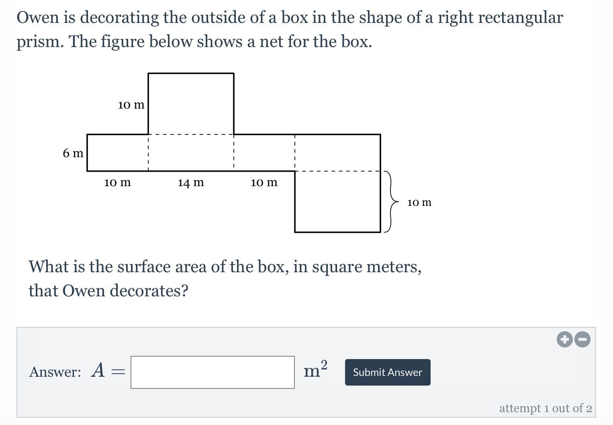Screen dimensions: 613x425
Task: Click the "Answer: A =" label
Action: tap(77, 372)
